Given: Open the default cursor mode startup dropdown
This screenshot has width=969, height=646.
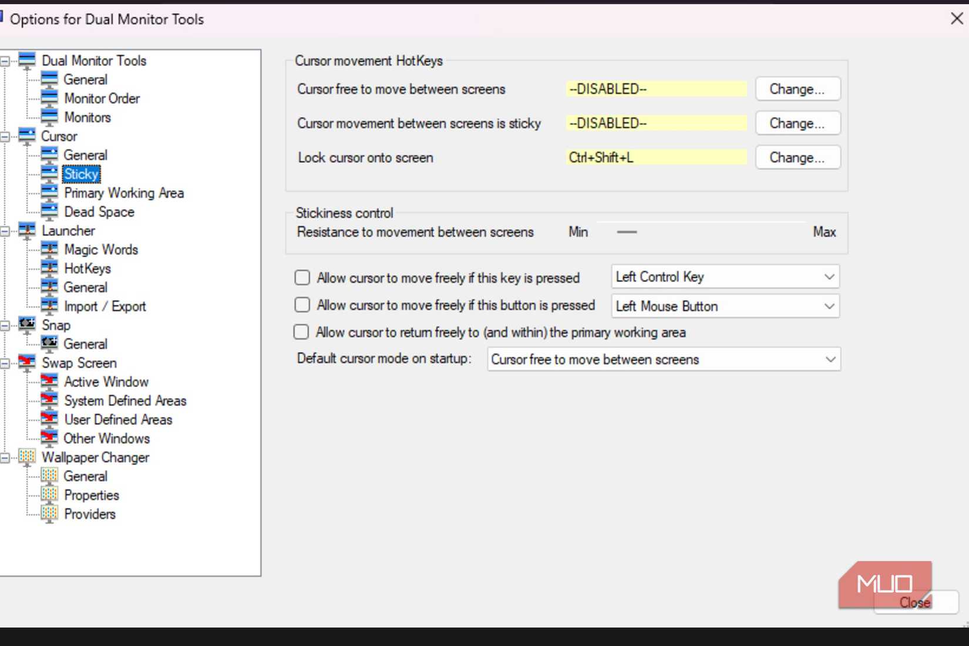Looking at the screenshot, I should pos(830,359).
